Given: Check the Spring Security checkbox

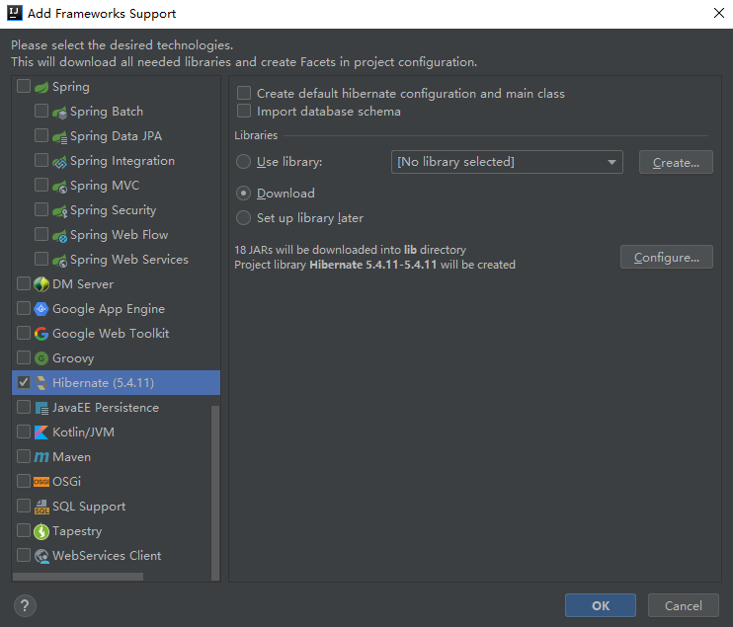Looking at the screenshot, I should tap(41, 209).
